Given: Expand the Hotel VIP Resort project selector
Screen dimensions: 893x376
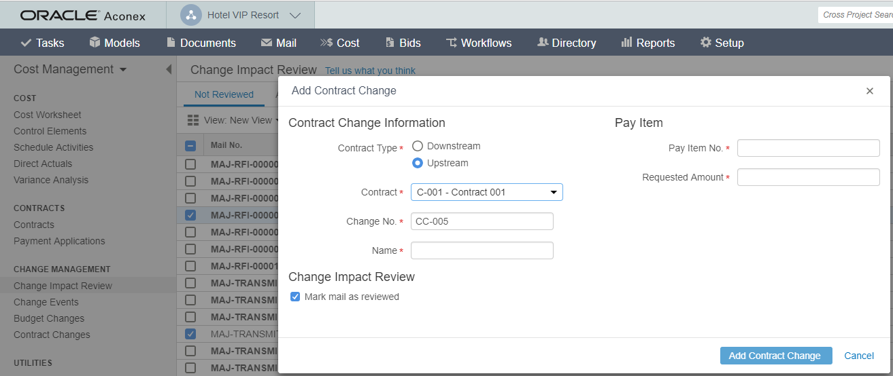Looking at the screenshot, I should pyautogui.click(x=294, y=15).
